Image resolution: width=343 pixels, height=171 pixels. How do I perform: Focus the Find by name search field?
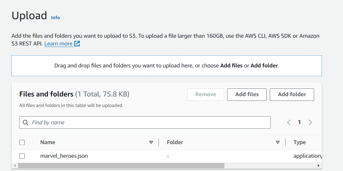(x=149, y=122)
